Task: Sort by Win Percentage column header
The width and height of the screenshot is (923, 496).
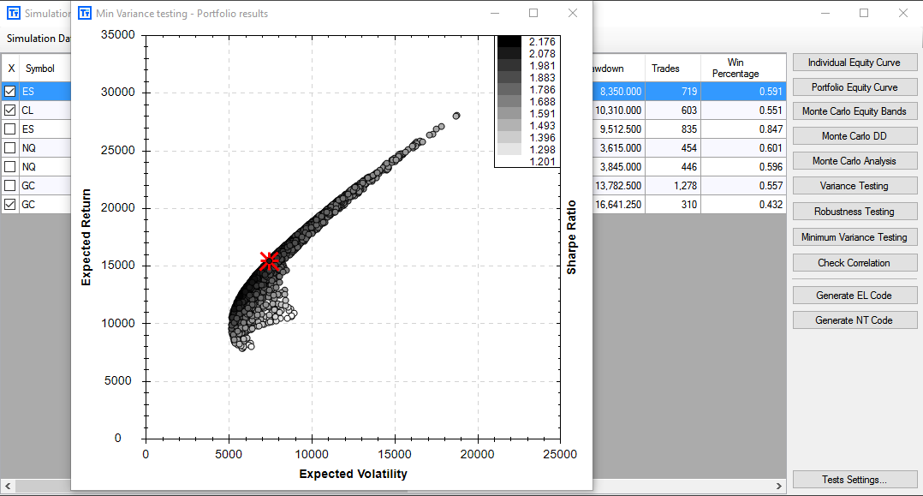Action: click(x=743, y=69)
